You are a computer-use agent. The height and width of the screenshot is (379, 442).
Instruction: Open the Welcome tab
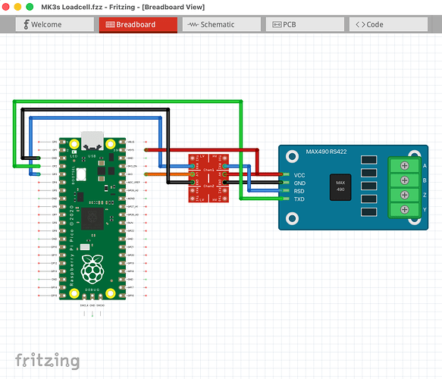click(55, 24)
